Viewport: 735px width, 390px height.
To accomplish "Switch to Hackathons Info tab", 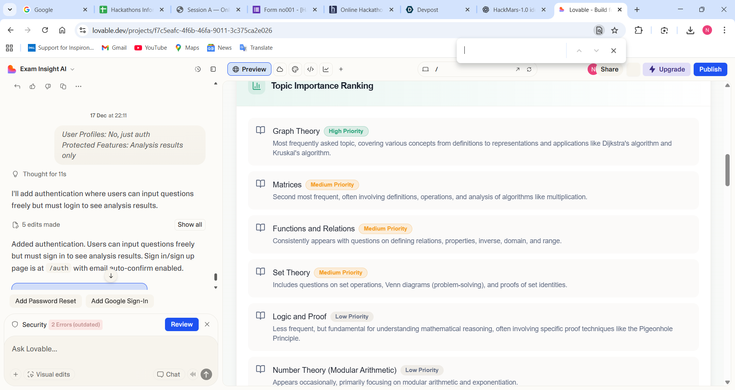I will point(131,10).
